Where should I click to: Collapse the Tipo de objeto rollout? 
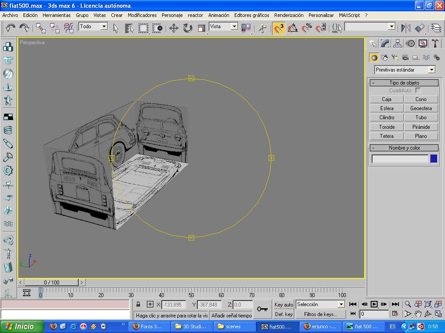pyautogui.click(x=373, y=83)
